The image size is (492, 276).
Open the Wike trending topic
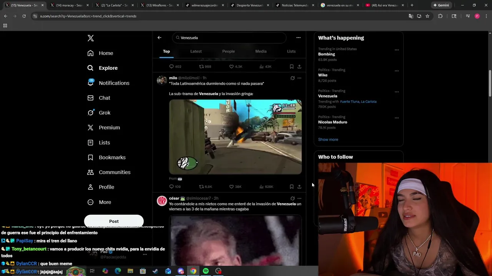tap(323, 75)
